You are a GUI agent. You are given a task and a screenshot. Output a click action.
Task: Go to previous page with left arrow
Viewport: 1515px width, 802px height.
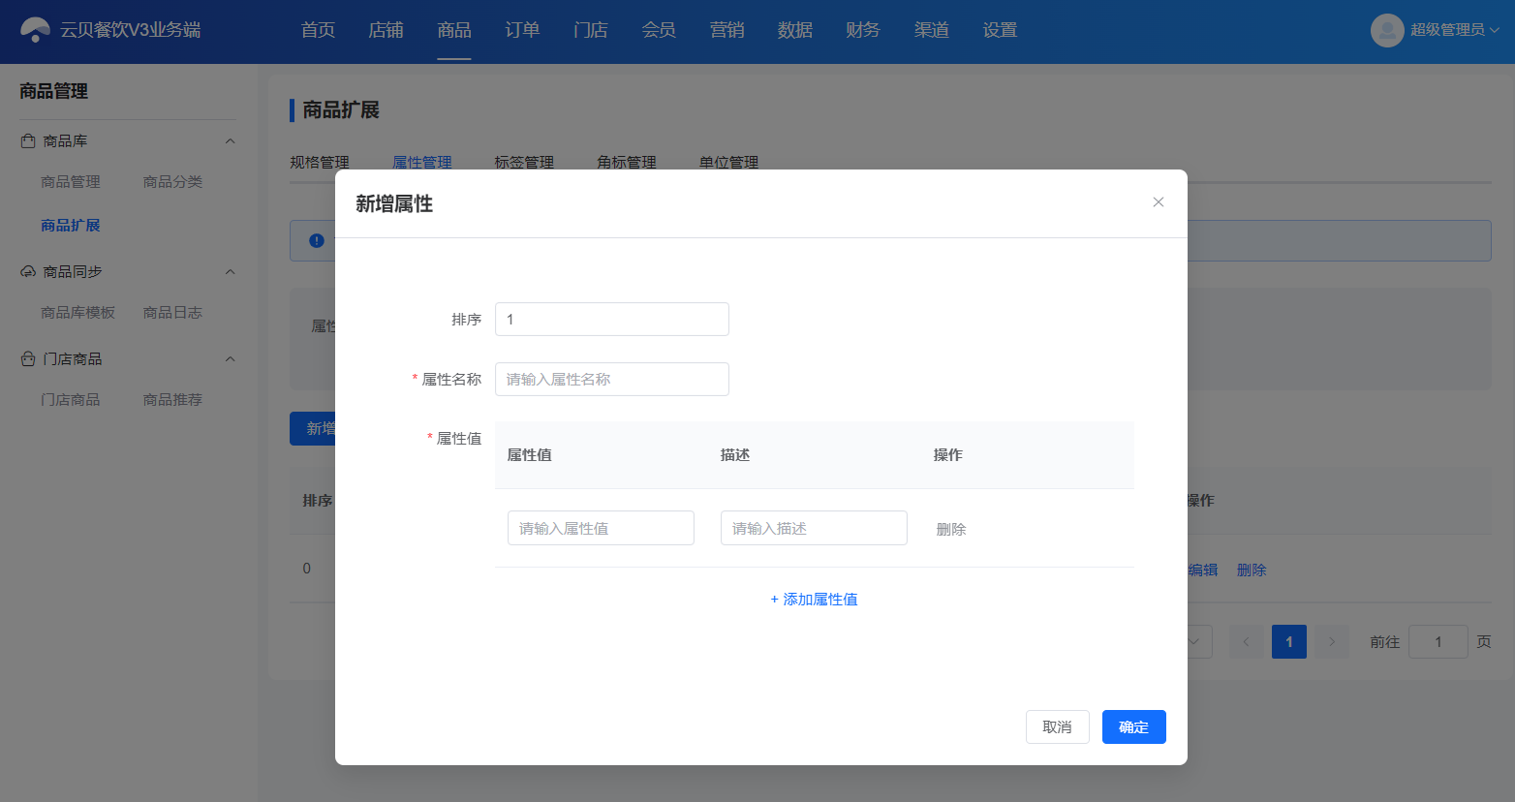point(1247,642)
